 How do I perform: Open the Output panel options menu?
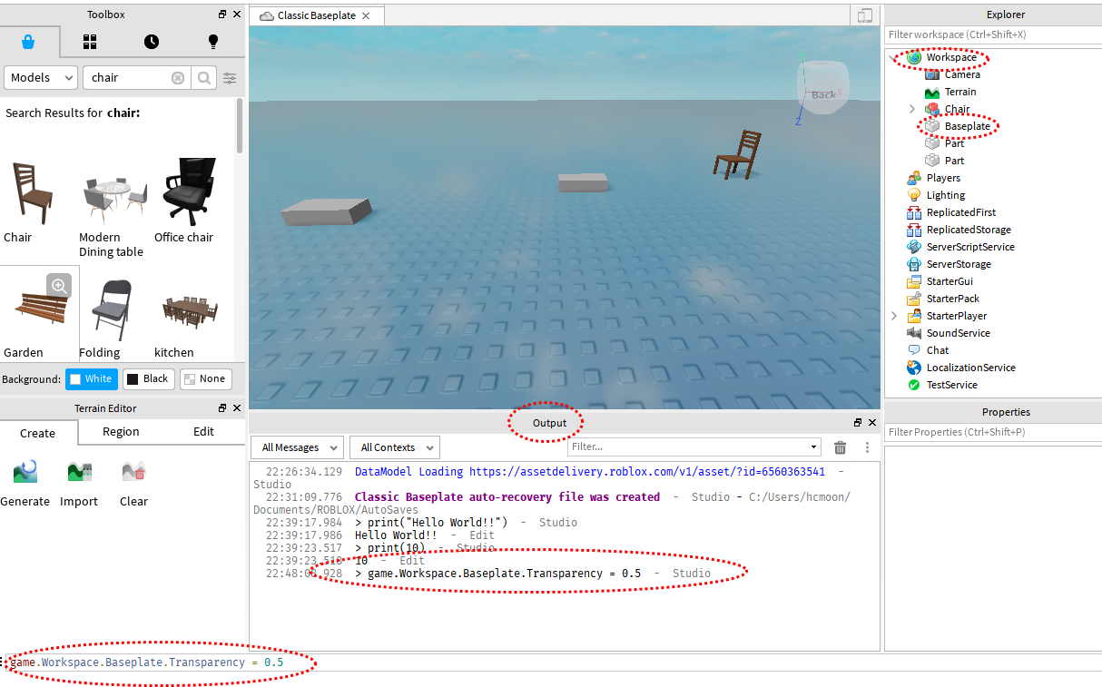click(x=868, y=447)
